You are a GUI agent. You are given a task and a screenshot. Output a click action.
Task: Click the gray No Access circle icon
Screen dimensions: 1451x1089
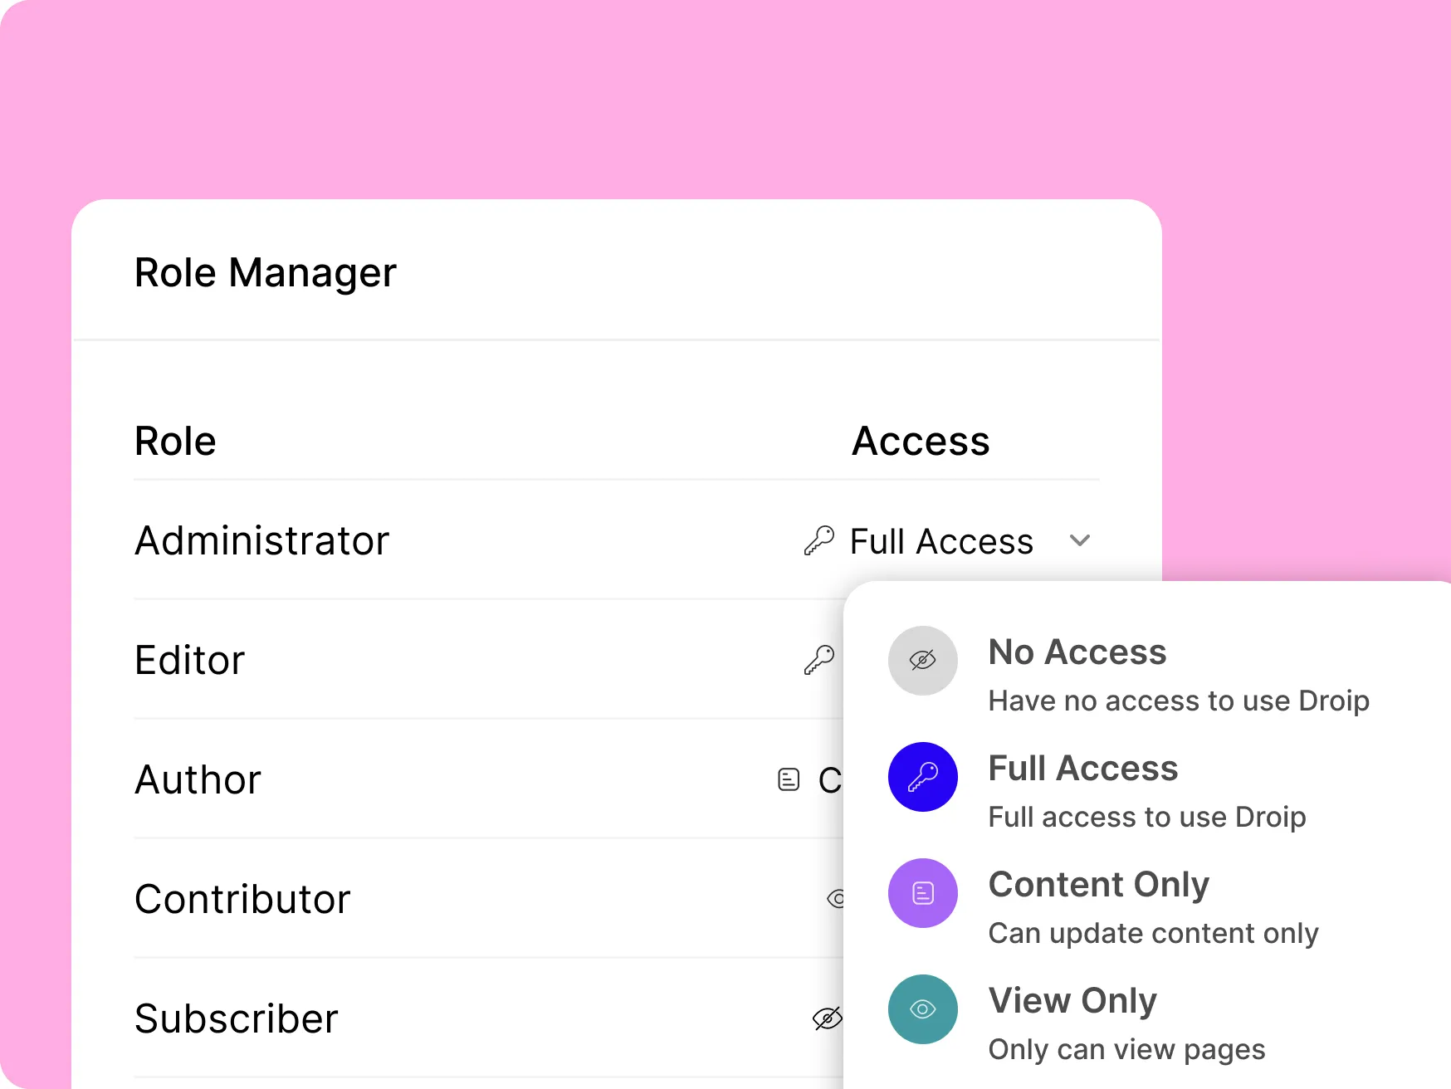pos(923,661)
